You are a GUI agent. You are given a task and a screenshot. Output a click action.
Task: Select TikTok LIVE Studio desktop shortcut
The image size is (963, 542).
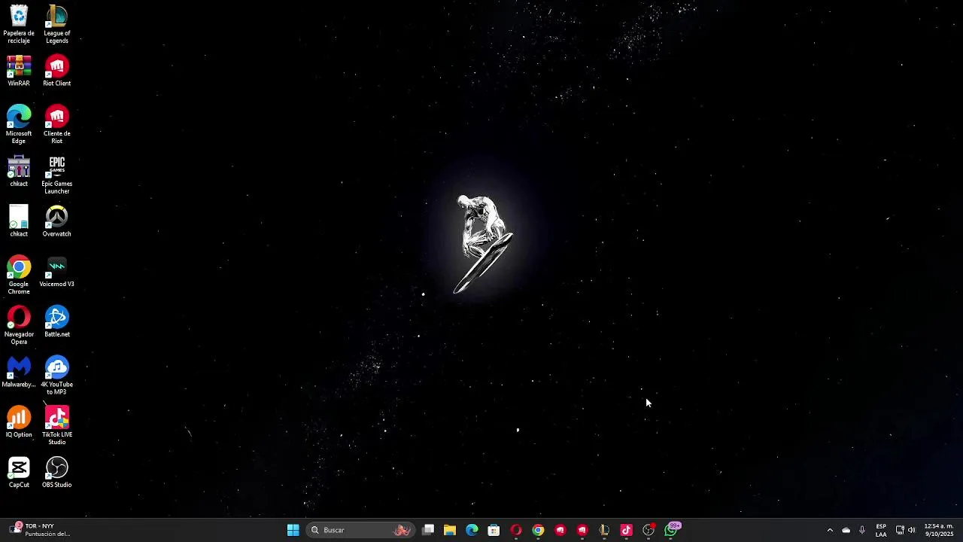coord(57,426)
